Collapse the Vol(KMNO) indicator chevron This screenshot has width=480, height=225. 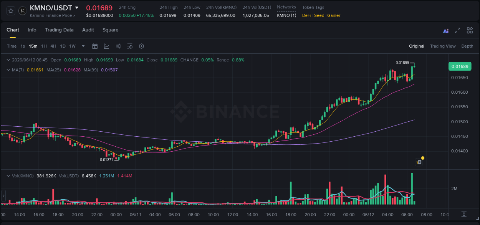pyautogui.click(x=8, y=176)
